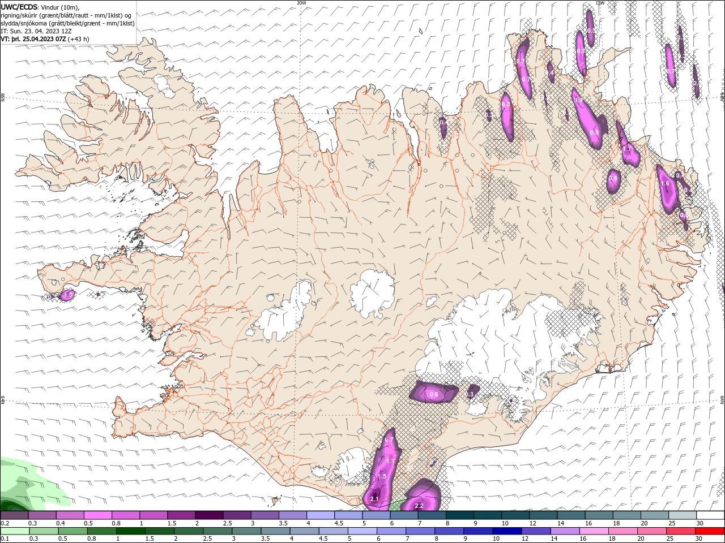Click the palest green 0.1 rain swatch

(x=15, y=531)
